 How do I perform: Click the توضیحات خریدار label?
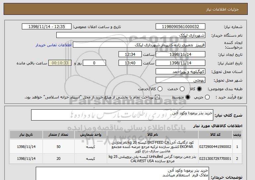tap(227, 177)
